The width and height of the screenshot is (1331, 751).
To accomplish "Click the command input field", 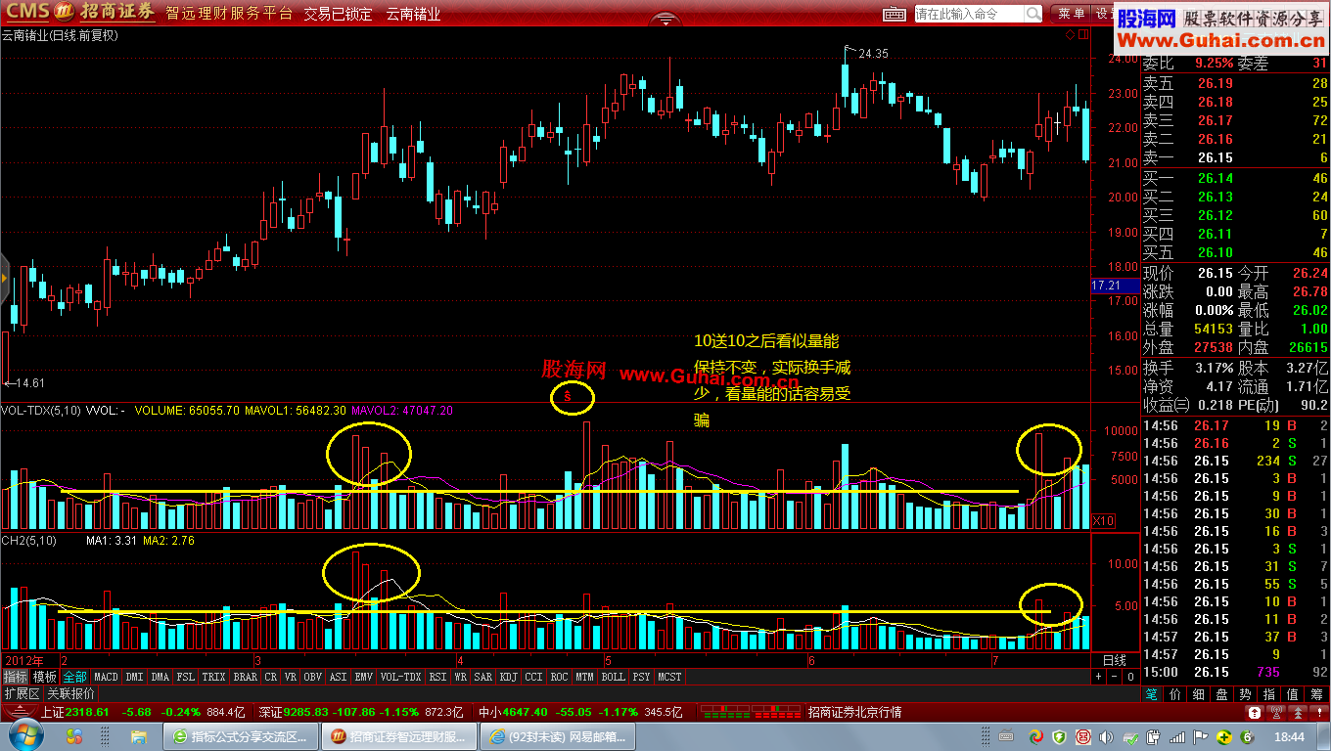I will [x=970, y=14].
